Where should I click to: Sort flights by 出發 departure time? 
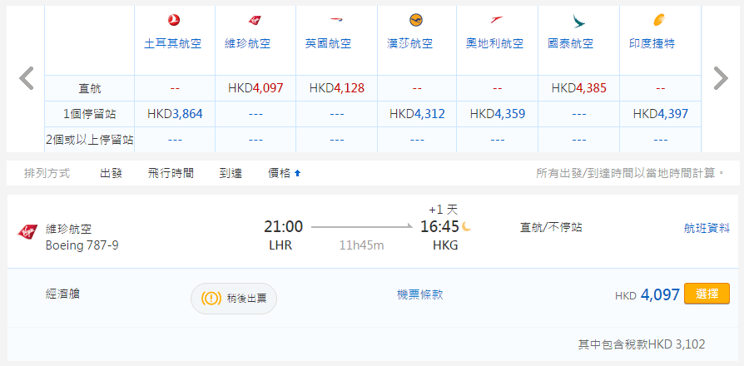click(112, 173)
